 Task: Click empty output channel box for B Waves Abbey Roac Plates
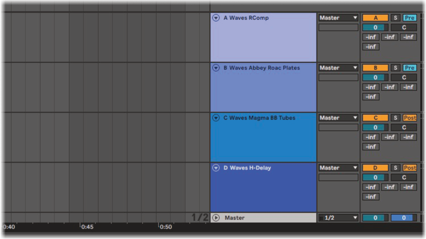pyautogui.click(x=338, y=77)
